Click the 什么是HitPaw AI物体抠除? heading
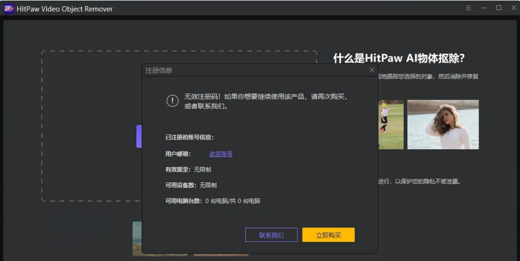Image resolution: width=520 pixels, height=261 pixels. (x=399, y=58)
